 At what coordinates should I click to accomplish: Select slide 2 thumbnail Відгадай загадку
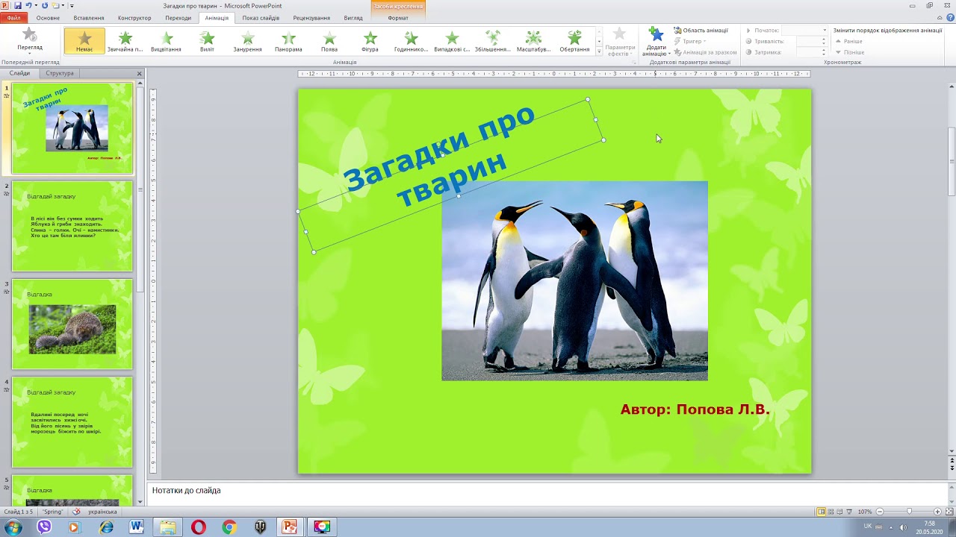[x=72, y=226]
